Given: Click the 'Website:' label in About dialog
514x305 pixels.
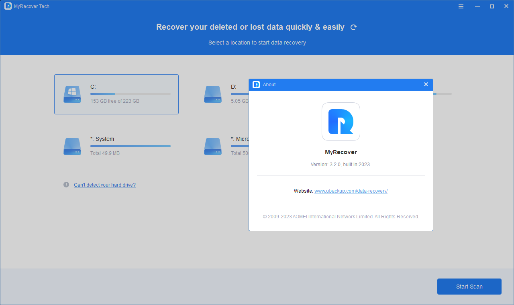Looking at the screenshot, I should point(303,191).
